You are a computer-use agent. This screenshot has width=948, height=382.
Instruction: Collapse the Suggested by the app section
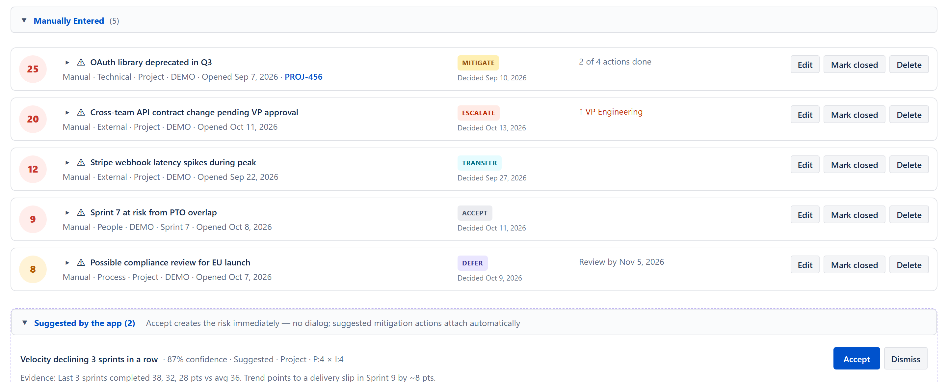[25, 323]
